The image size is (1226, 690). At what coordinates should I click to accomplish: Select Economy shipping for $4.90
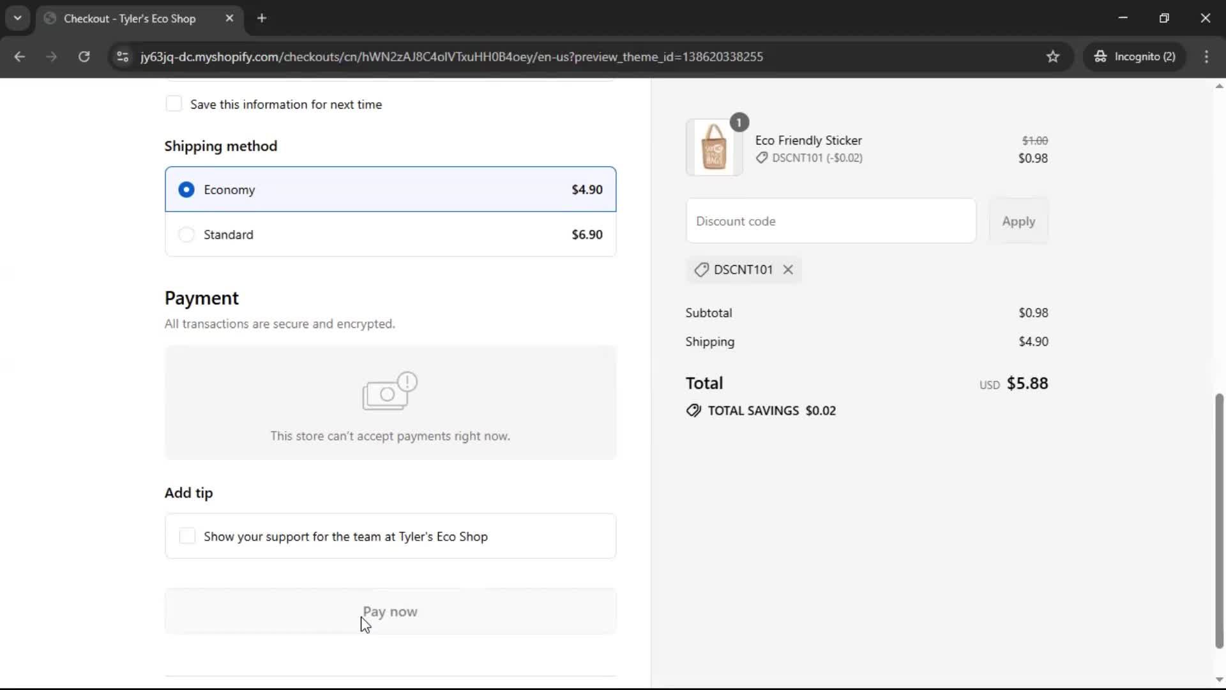[186, 189]
